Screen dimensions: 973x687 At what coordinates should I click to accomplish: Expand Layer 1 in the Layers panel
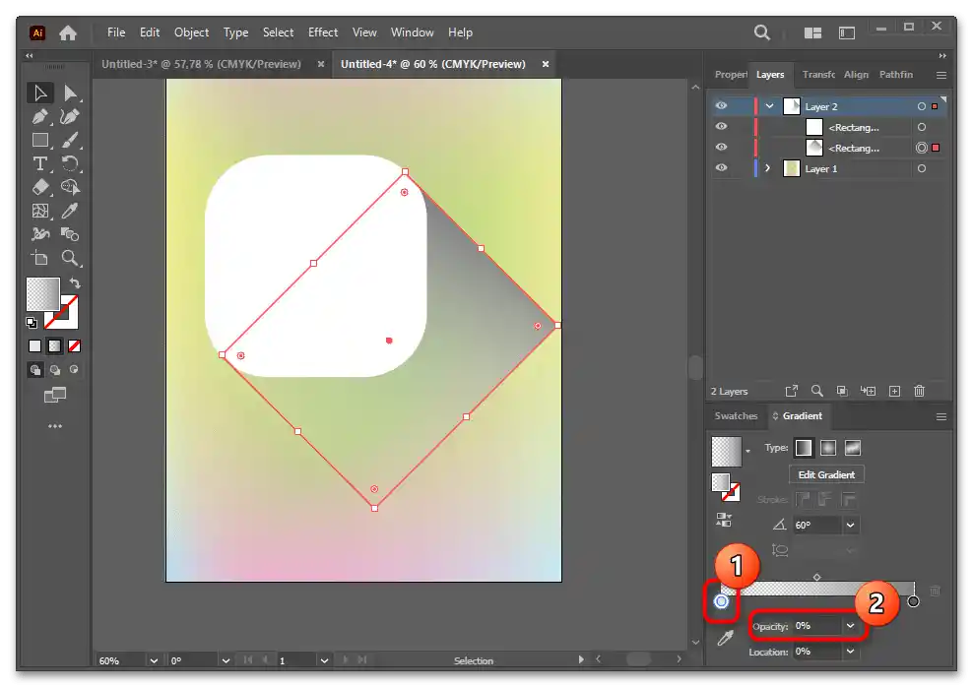point(768,168)
